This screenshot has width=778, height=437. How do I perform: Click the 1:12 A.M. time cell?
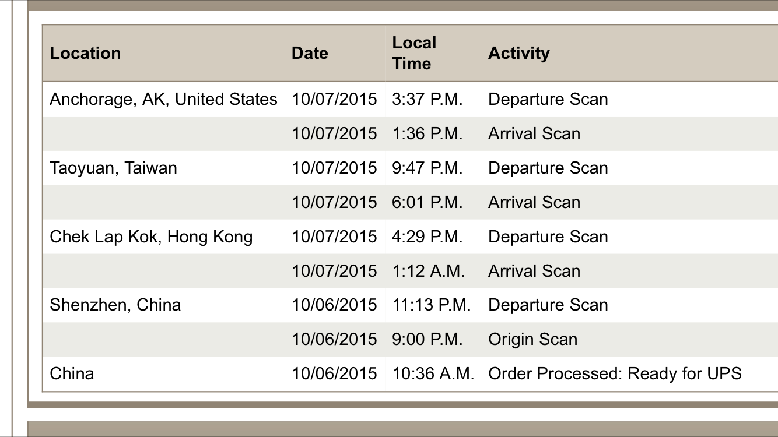pyautogui.click(x=428, y=271)
